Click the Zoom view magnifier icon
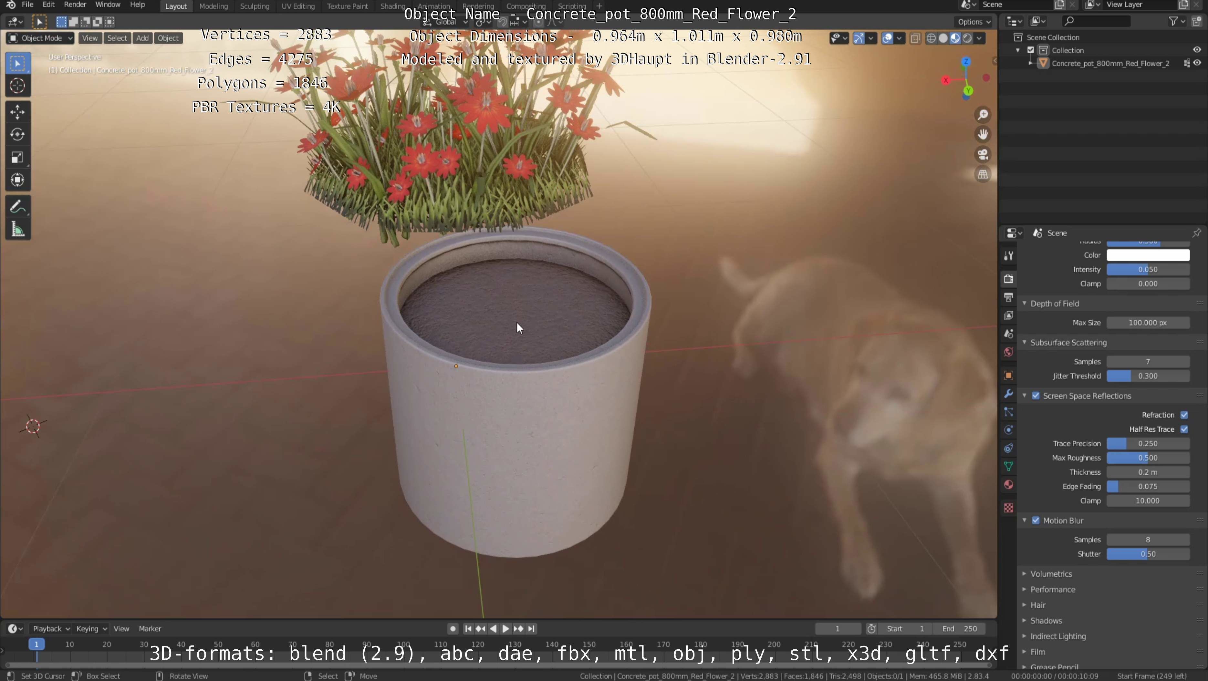Screen dimensions: 1208x681 point(983,115)
